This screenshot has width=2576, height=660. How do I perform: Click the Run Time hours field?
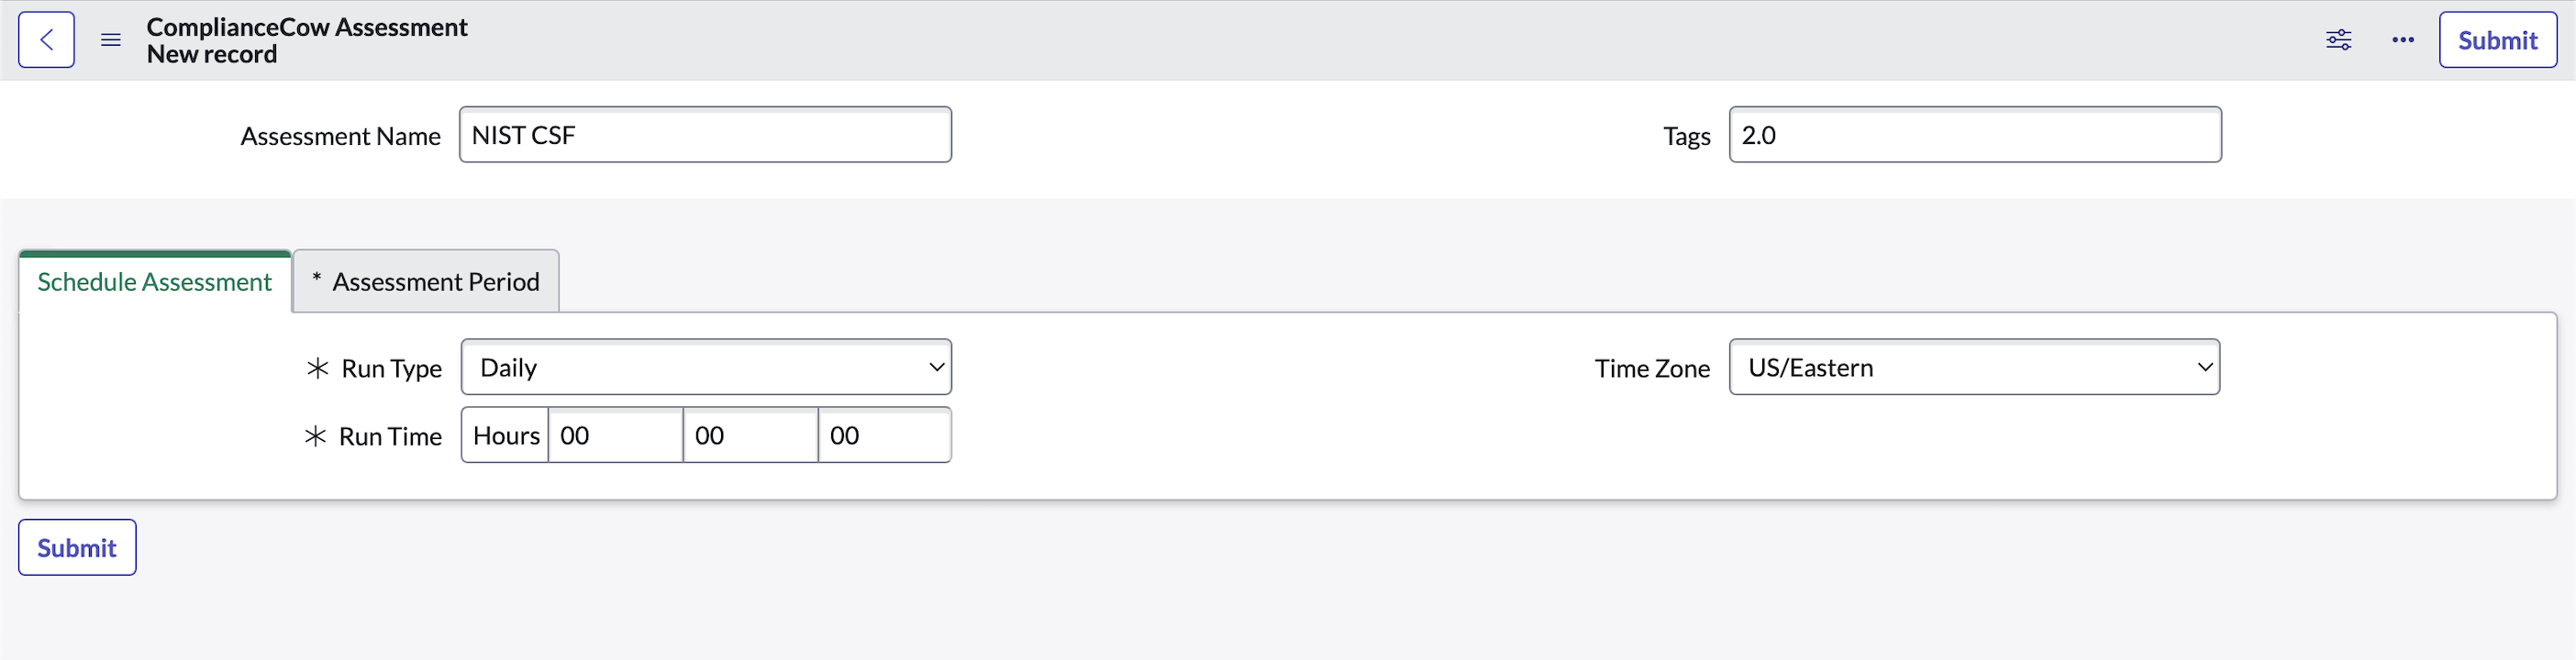tap(614, 435)
